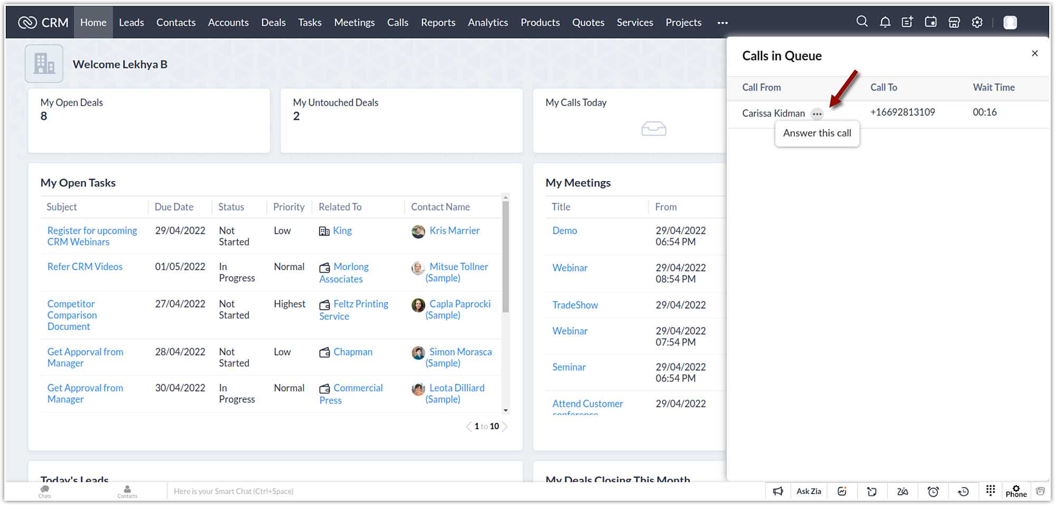Open Competitor Comparison Document task
1055x505 pixels.
pos(72,315)
